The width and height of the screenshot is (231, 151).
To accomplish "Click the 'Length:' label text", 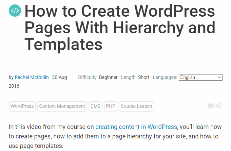I will point(129,77).
